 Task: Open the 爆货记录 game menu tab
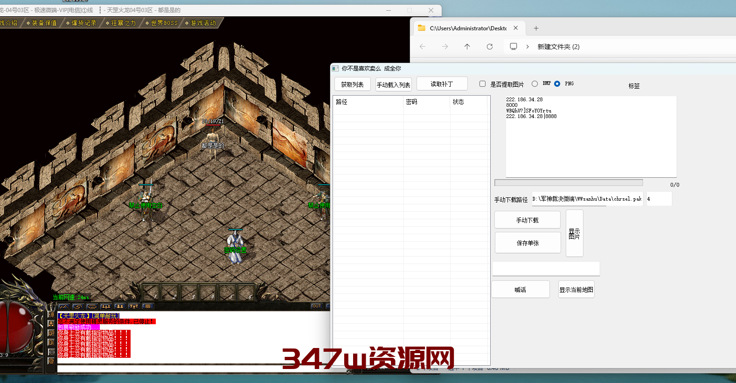pos(82,22)
